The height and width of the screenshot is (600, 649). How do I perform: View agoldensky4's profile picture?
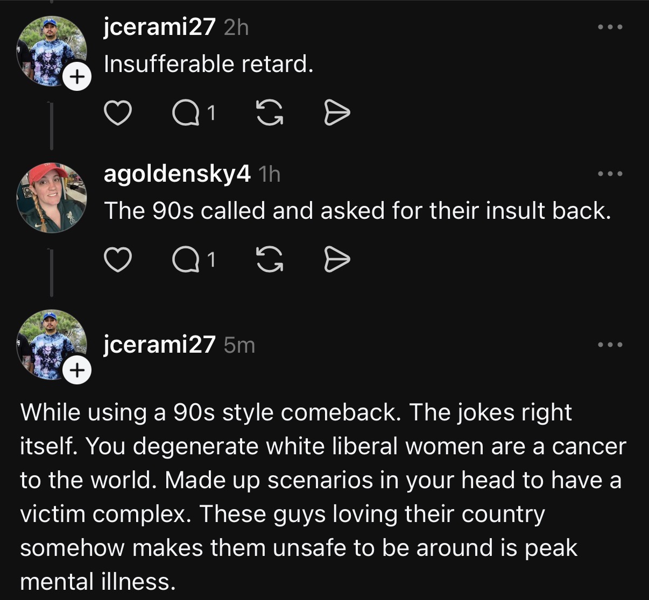52,198
